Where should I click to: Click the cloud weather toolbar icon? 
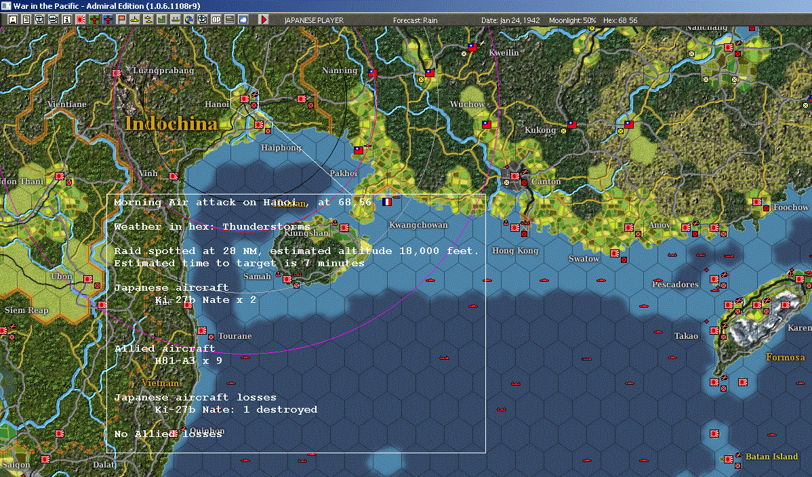pyautogui.click(x=243, y=20)
